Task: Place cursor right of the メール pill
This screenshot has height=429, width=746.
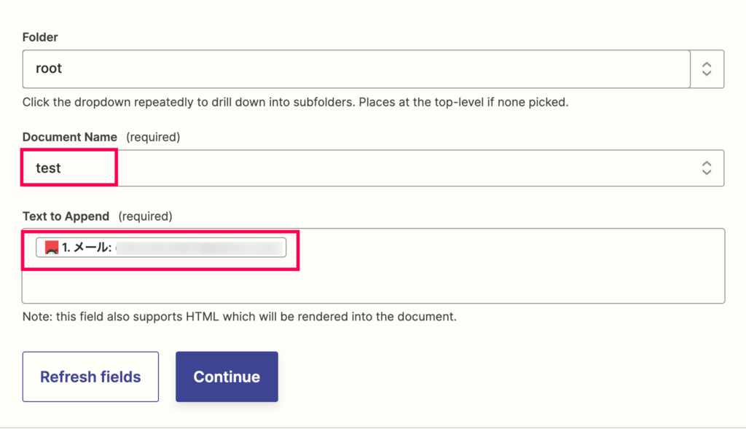Action: pos(504,248)
